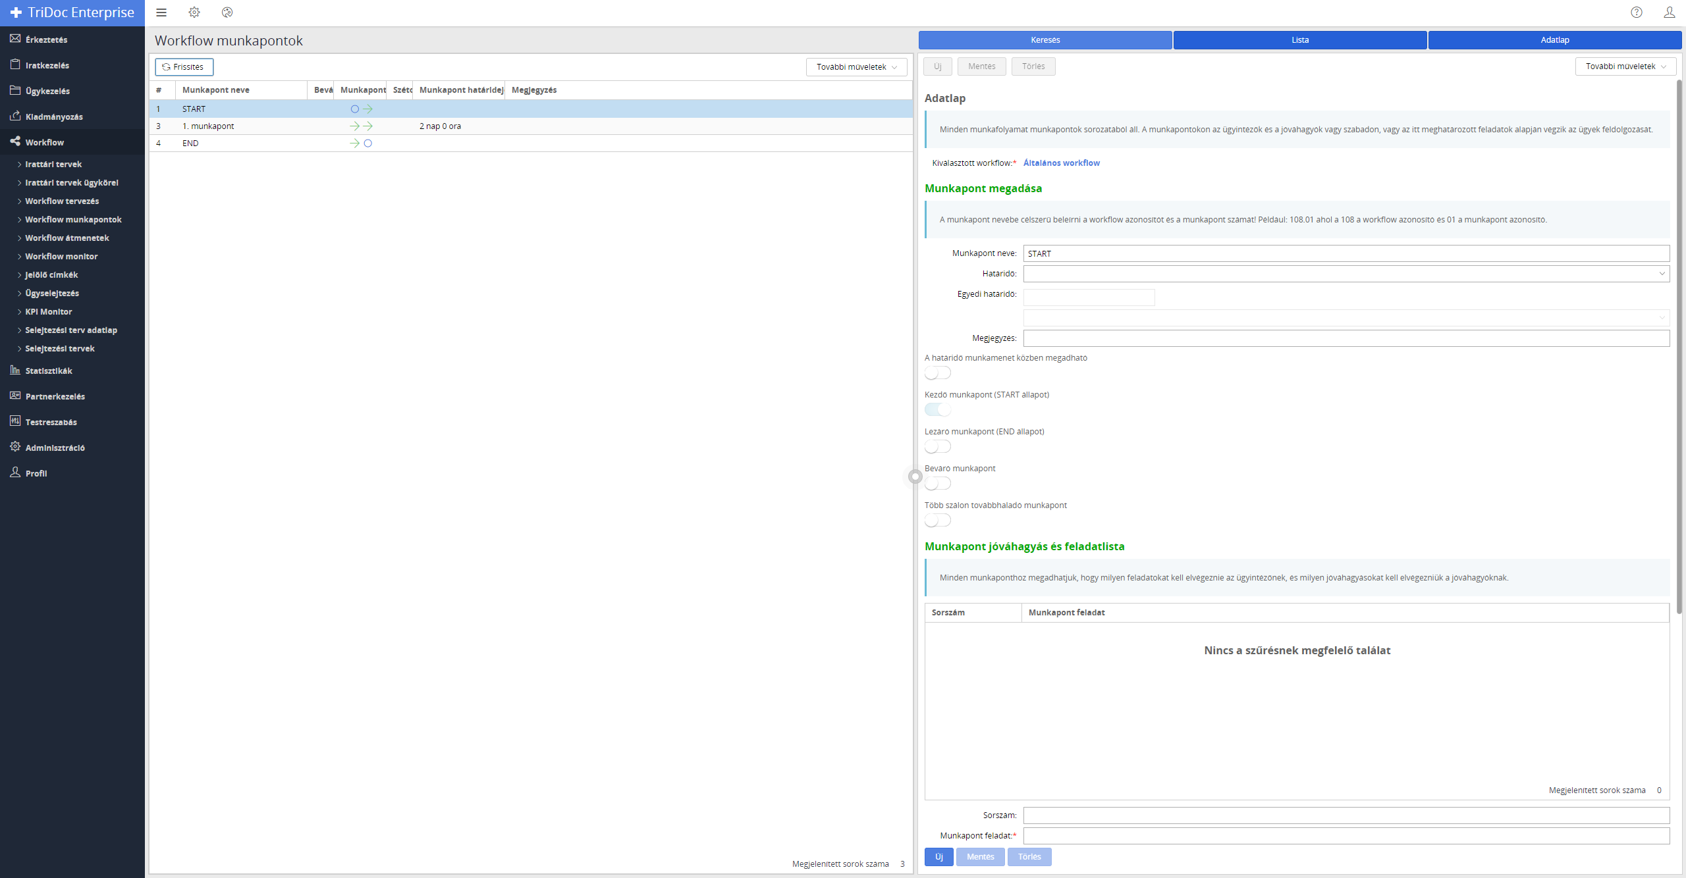Viewport: 1686px width, 878px height.
Task: Open the Határidő dropdown
Action: [1346, 274]
